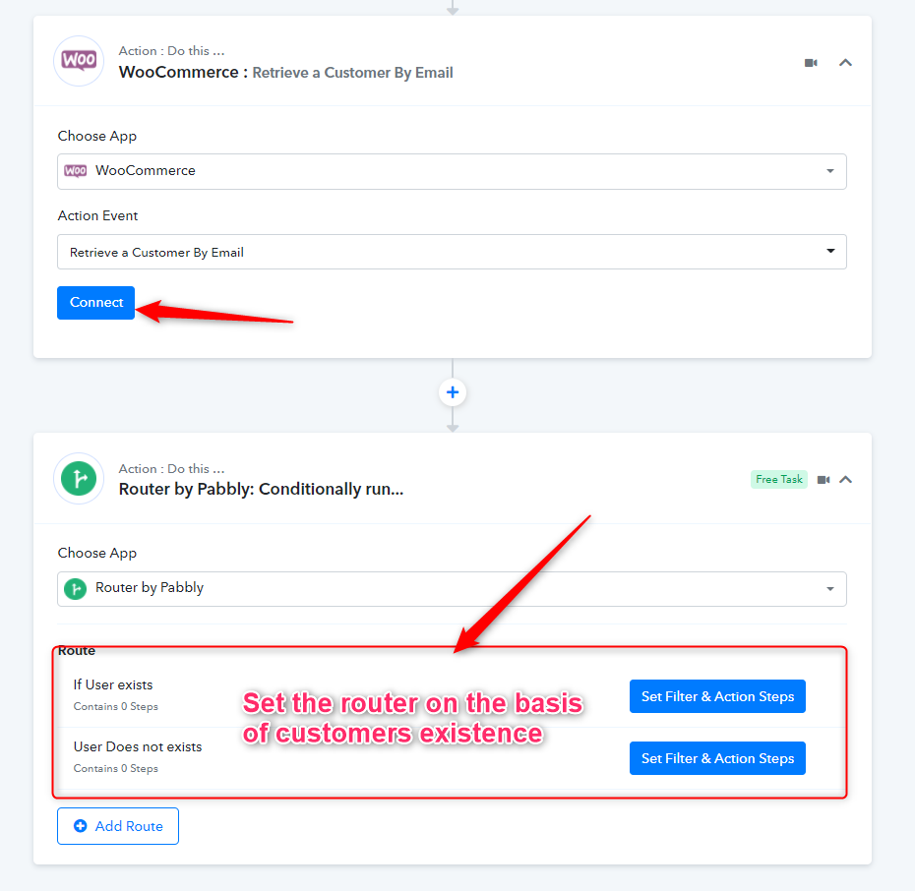
Task: Open video tutorial icon for WooCommerce step
Action: [811, 62]
